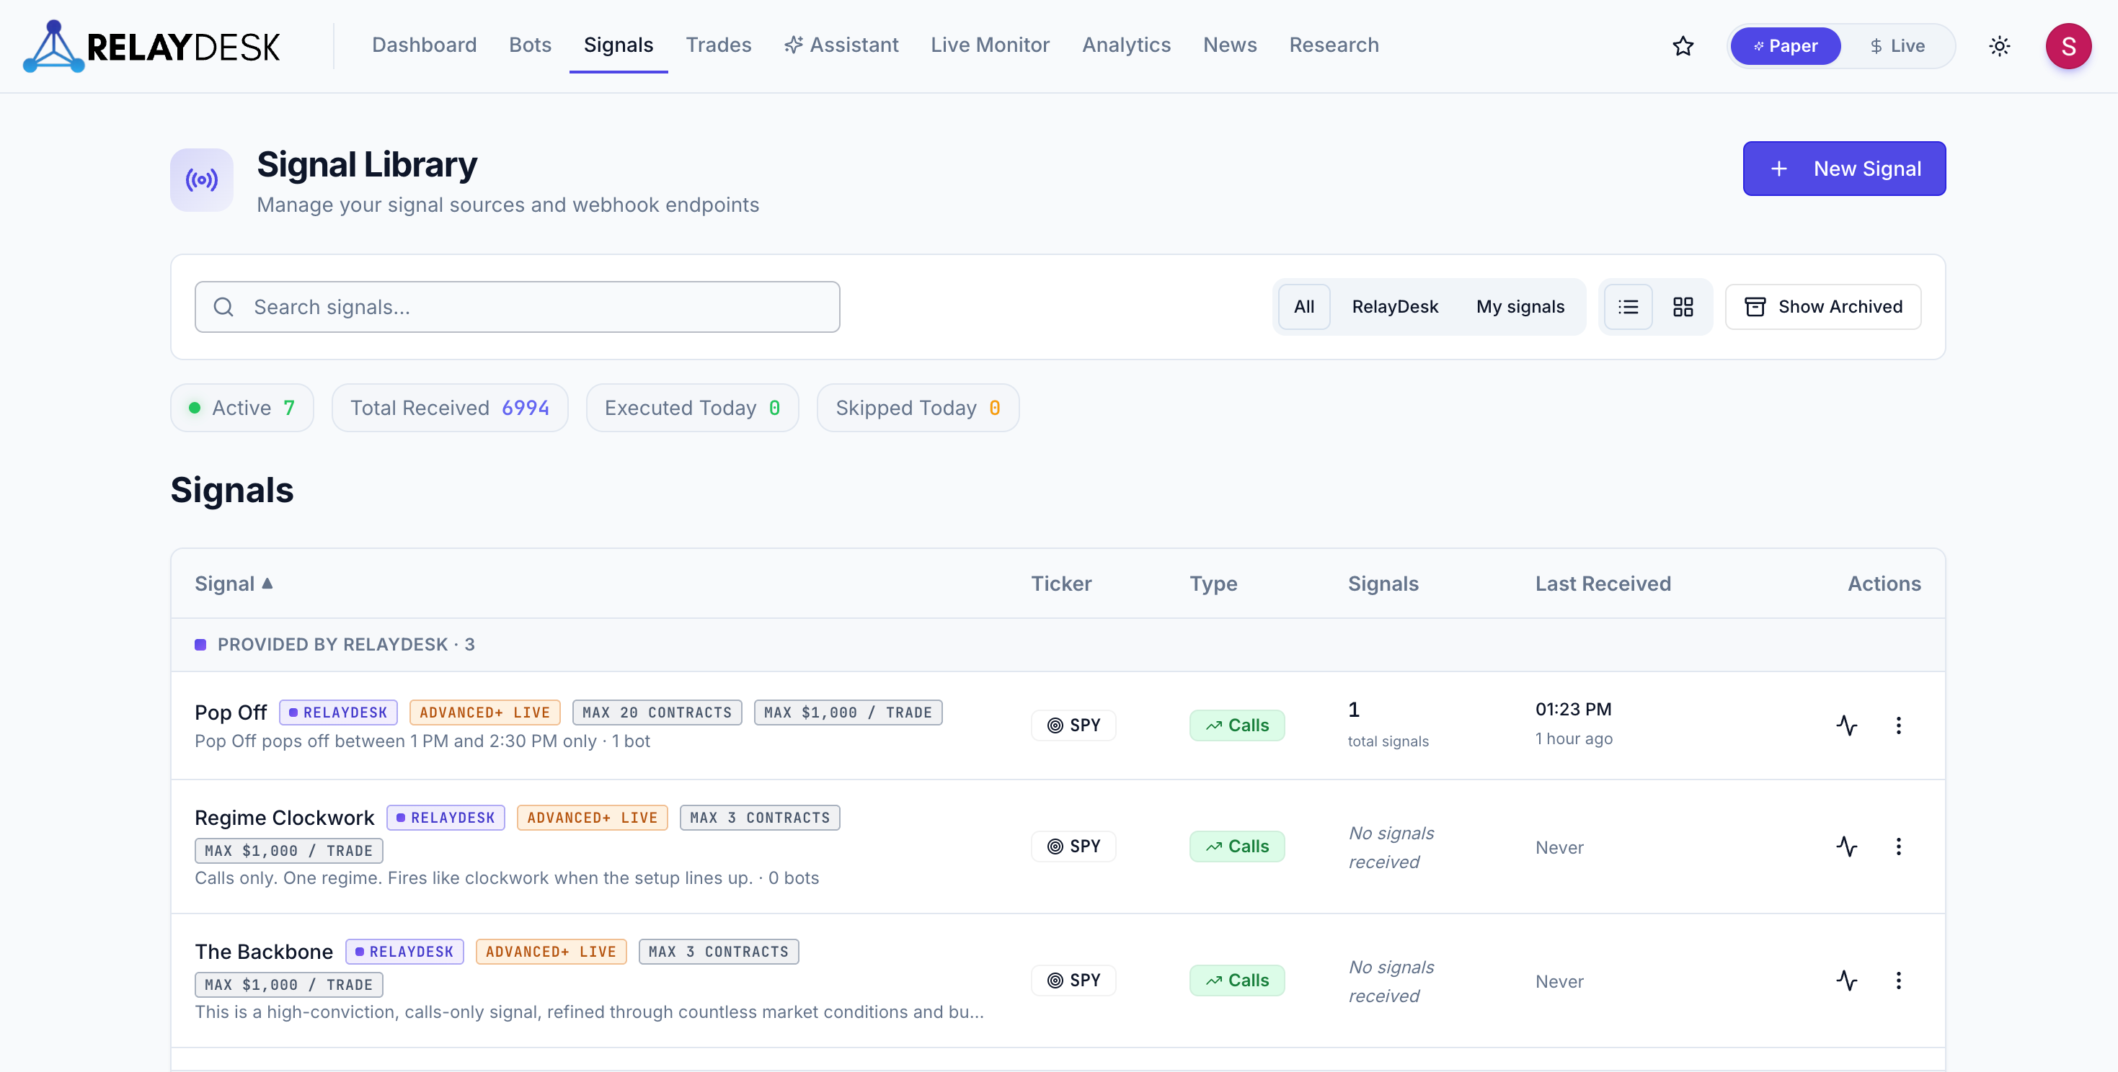Image resolution: width=2118 pixels, height=1072 pixels.
Task: Click the search magnifier icon
Action: coord(223,307)
